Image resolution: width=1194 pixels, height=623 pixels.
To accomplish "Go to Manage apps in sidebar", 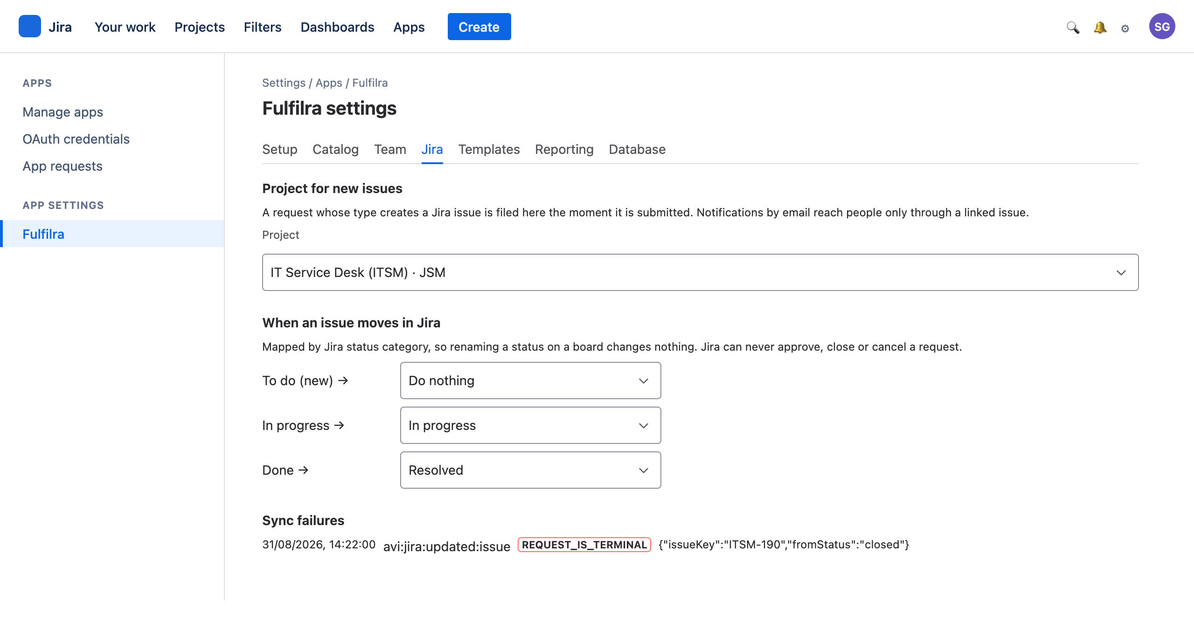I will point(63,112).
